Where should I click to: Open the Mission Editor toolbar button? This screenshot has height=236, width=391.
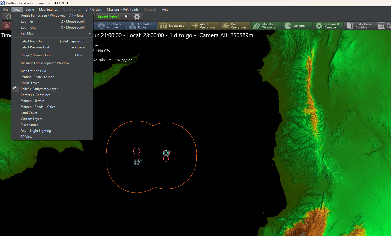[383, 26]
